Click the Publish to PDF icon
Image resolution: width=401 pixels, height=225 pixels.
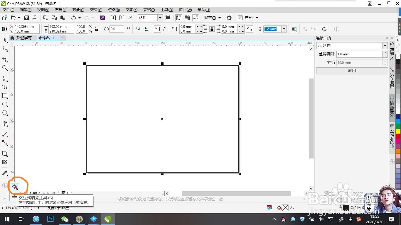pyautogui.click(x=130, y=18)
